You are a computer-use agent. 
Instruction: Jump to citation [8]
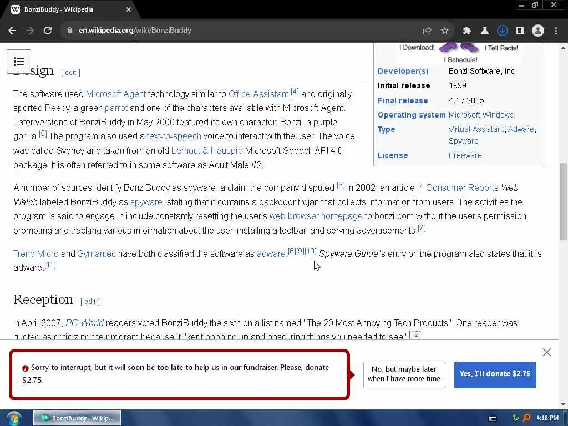(292, 251)
